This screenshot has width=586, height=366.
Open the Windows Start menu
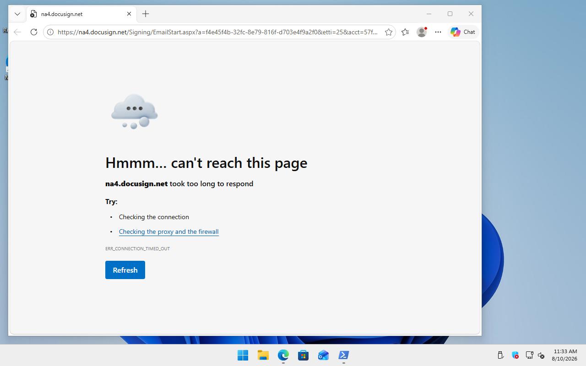click(243, 355)
